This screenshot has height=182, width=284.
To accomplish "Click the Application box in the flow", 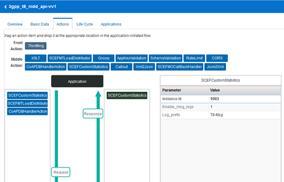I will (x=77, y=82).
